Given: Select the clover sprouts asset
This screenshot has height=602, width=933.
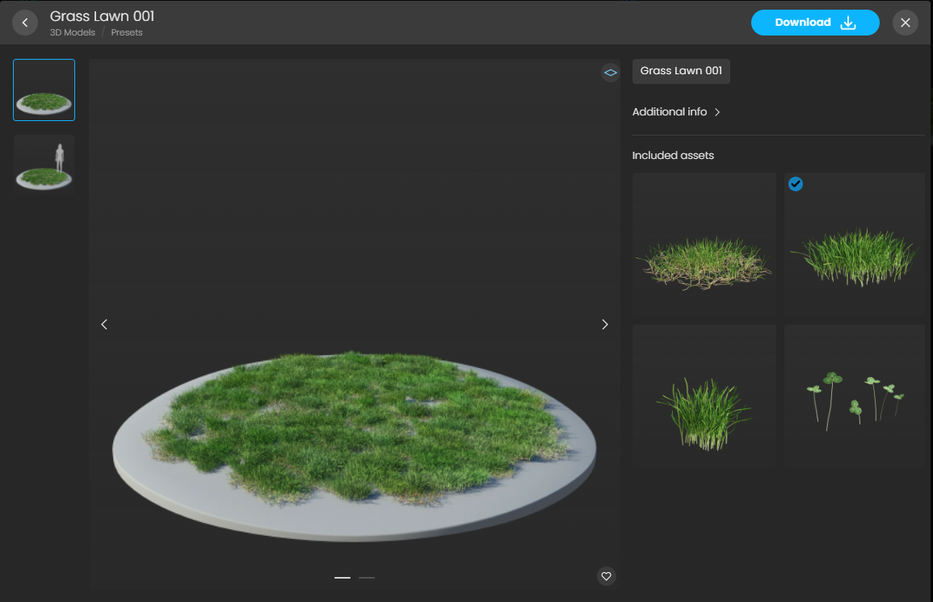Looking at the screenshot, I should coord(855,396).
